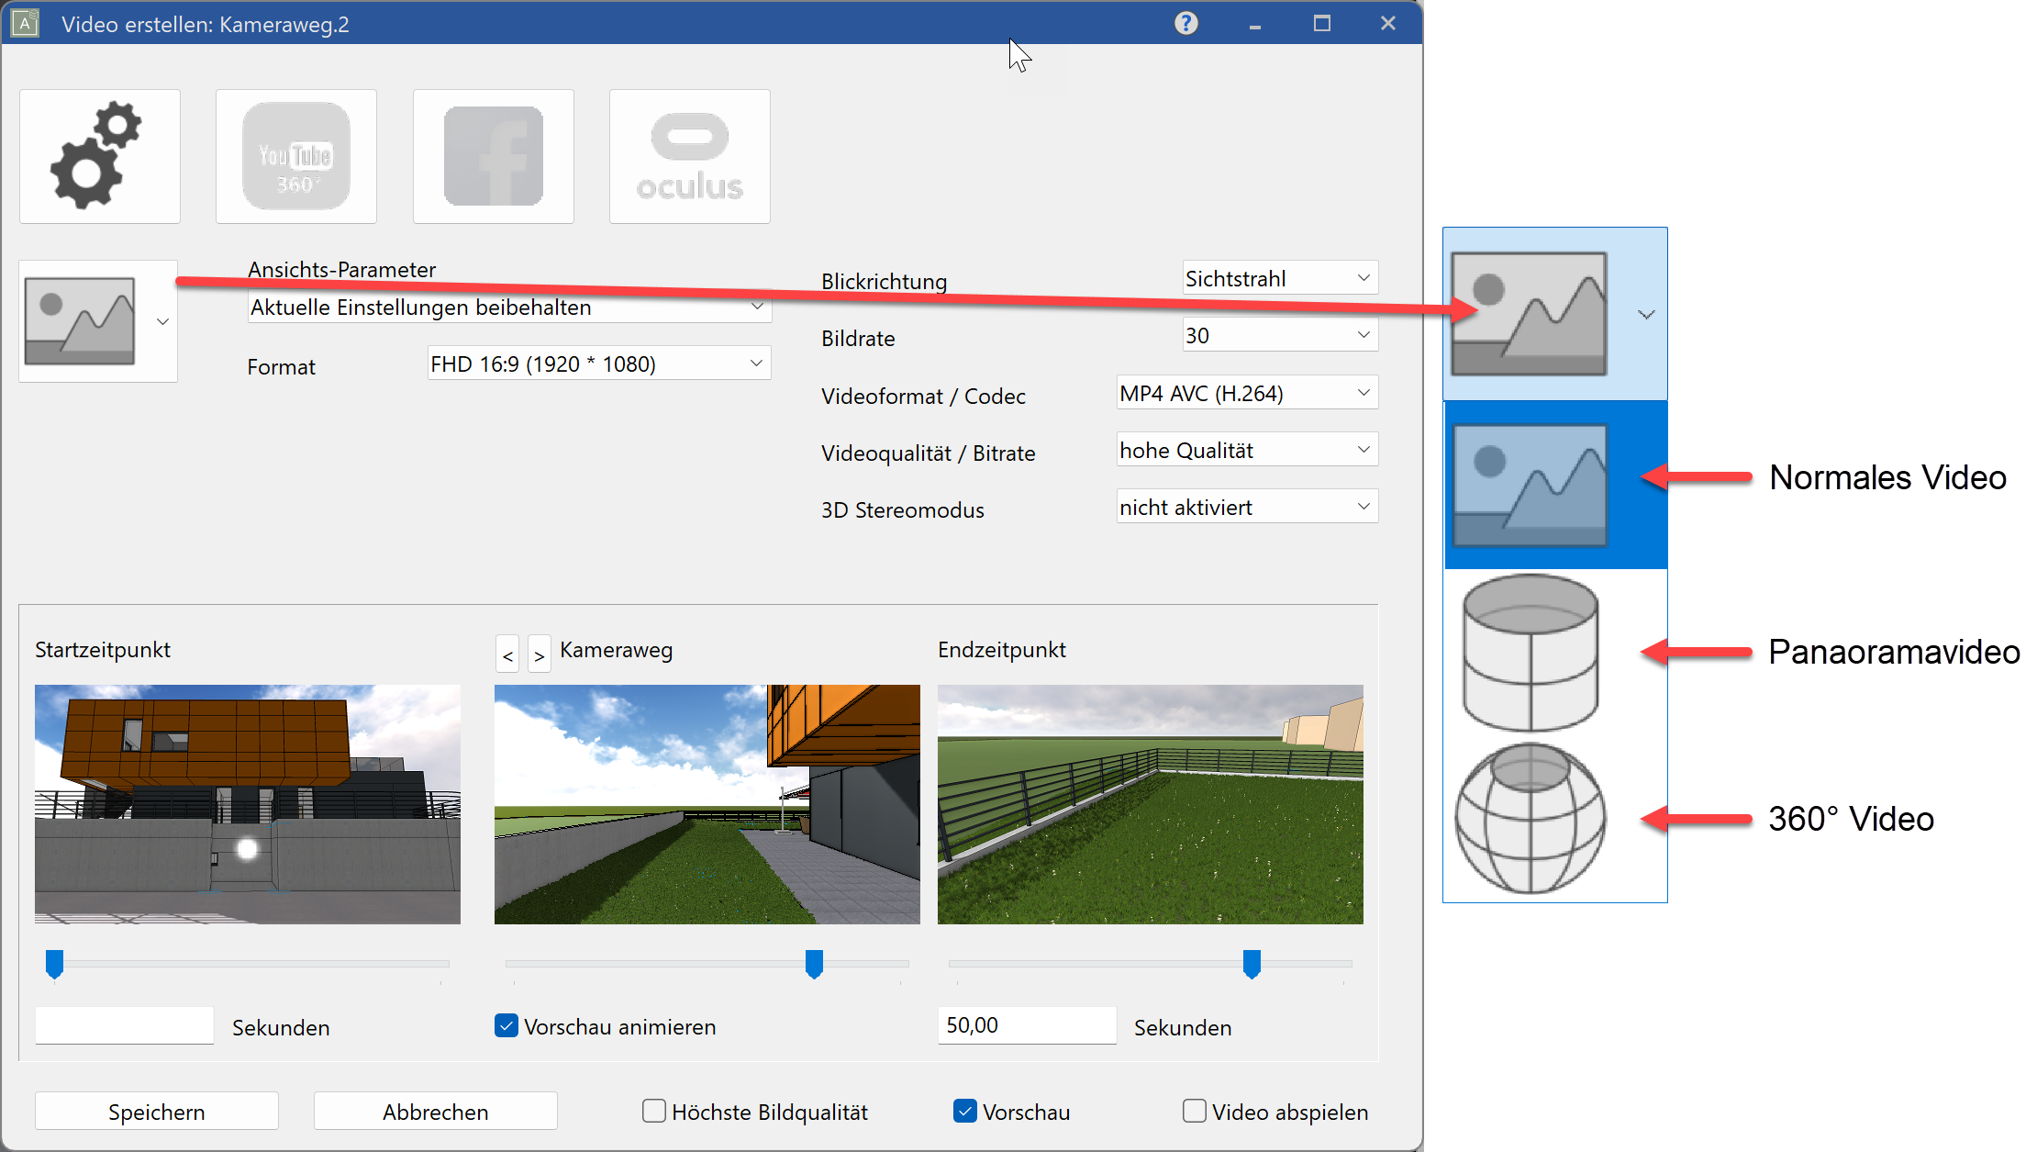Open the video settings gear icon
Screen dimensions: 2037x1152
100,155
